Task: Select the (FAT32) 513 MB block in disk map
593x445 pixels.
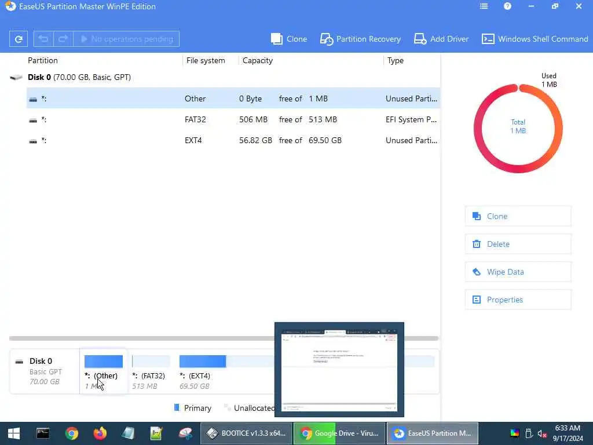Action: [151, 371]
